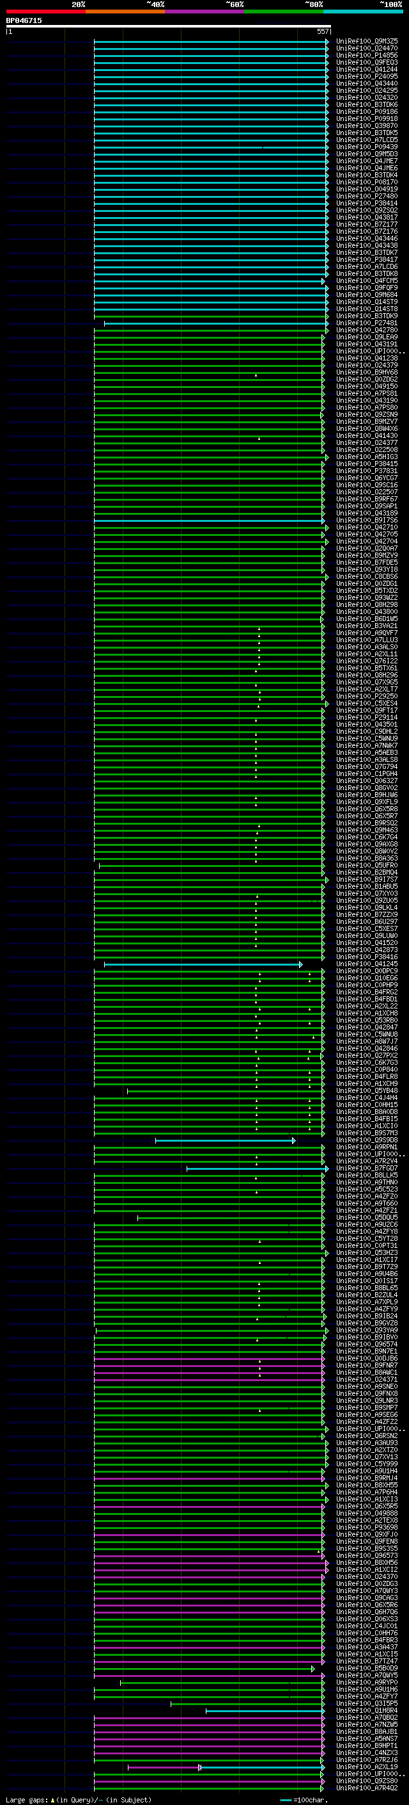Viewport: 409px width, 1805px height.
Task: Select hit label UniRef100_A2XL22
Action: 367,1006
